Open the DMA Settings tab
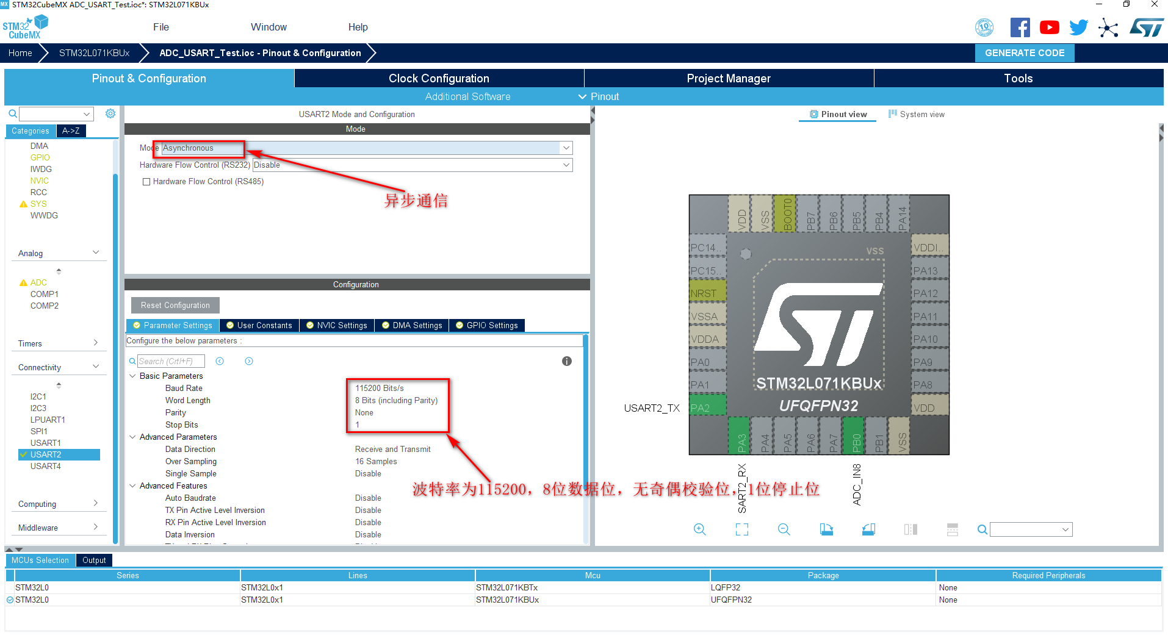The width and height of the screenshot is (1168, 638). [412, 325]
